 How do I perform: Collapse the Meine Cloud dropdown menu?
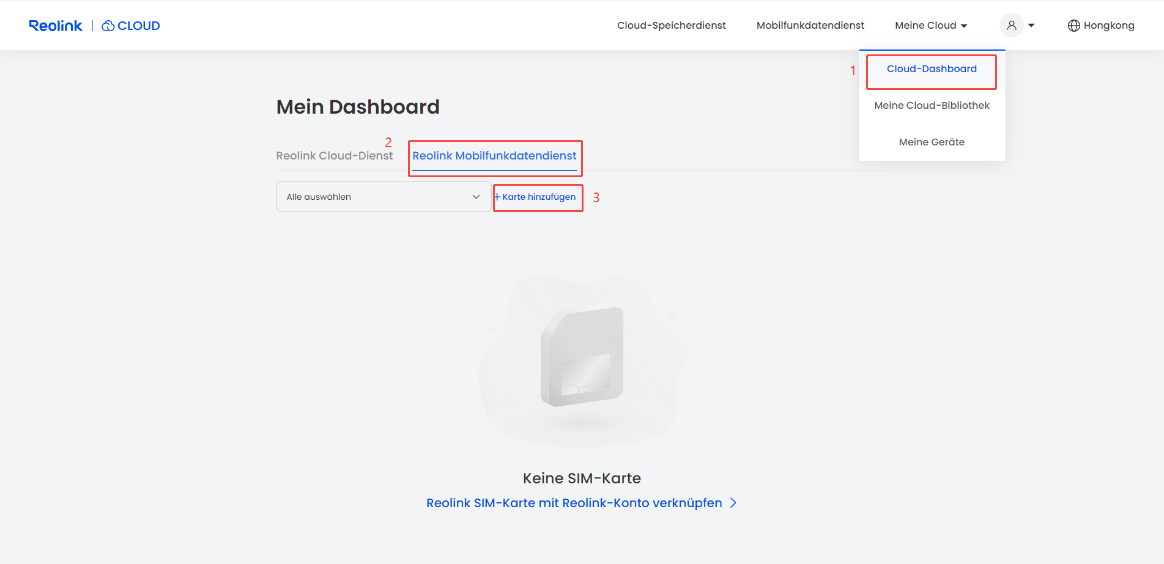pyautogui.click(x=931, y=25)
